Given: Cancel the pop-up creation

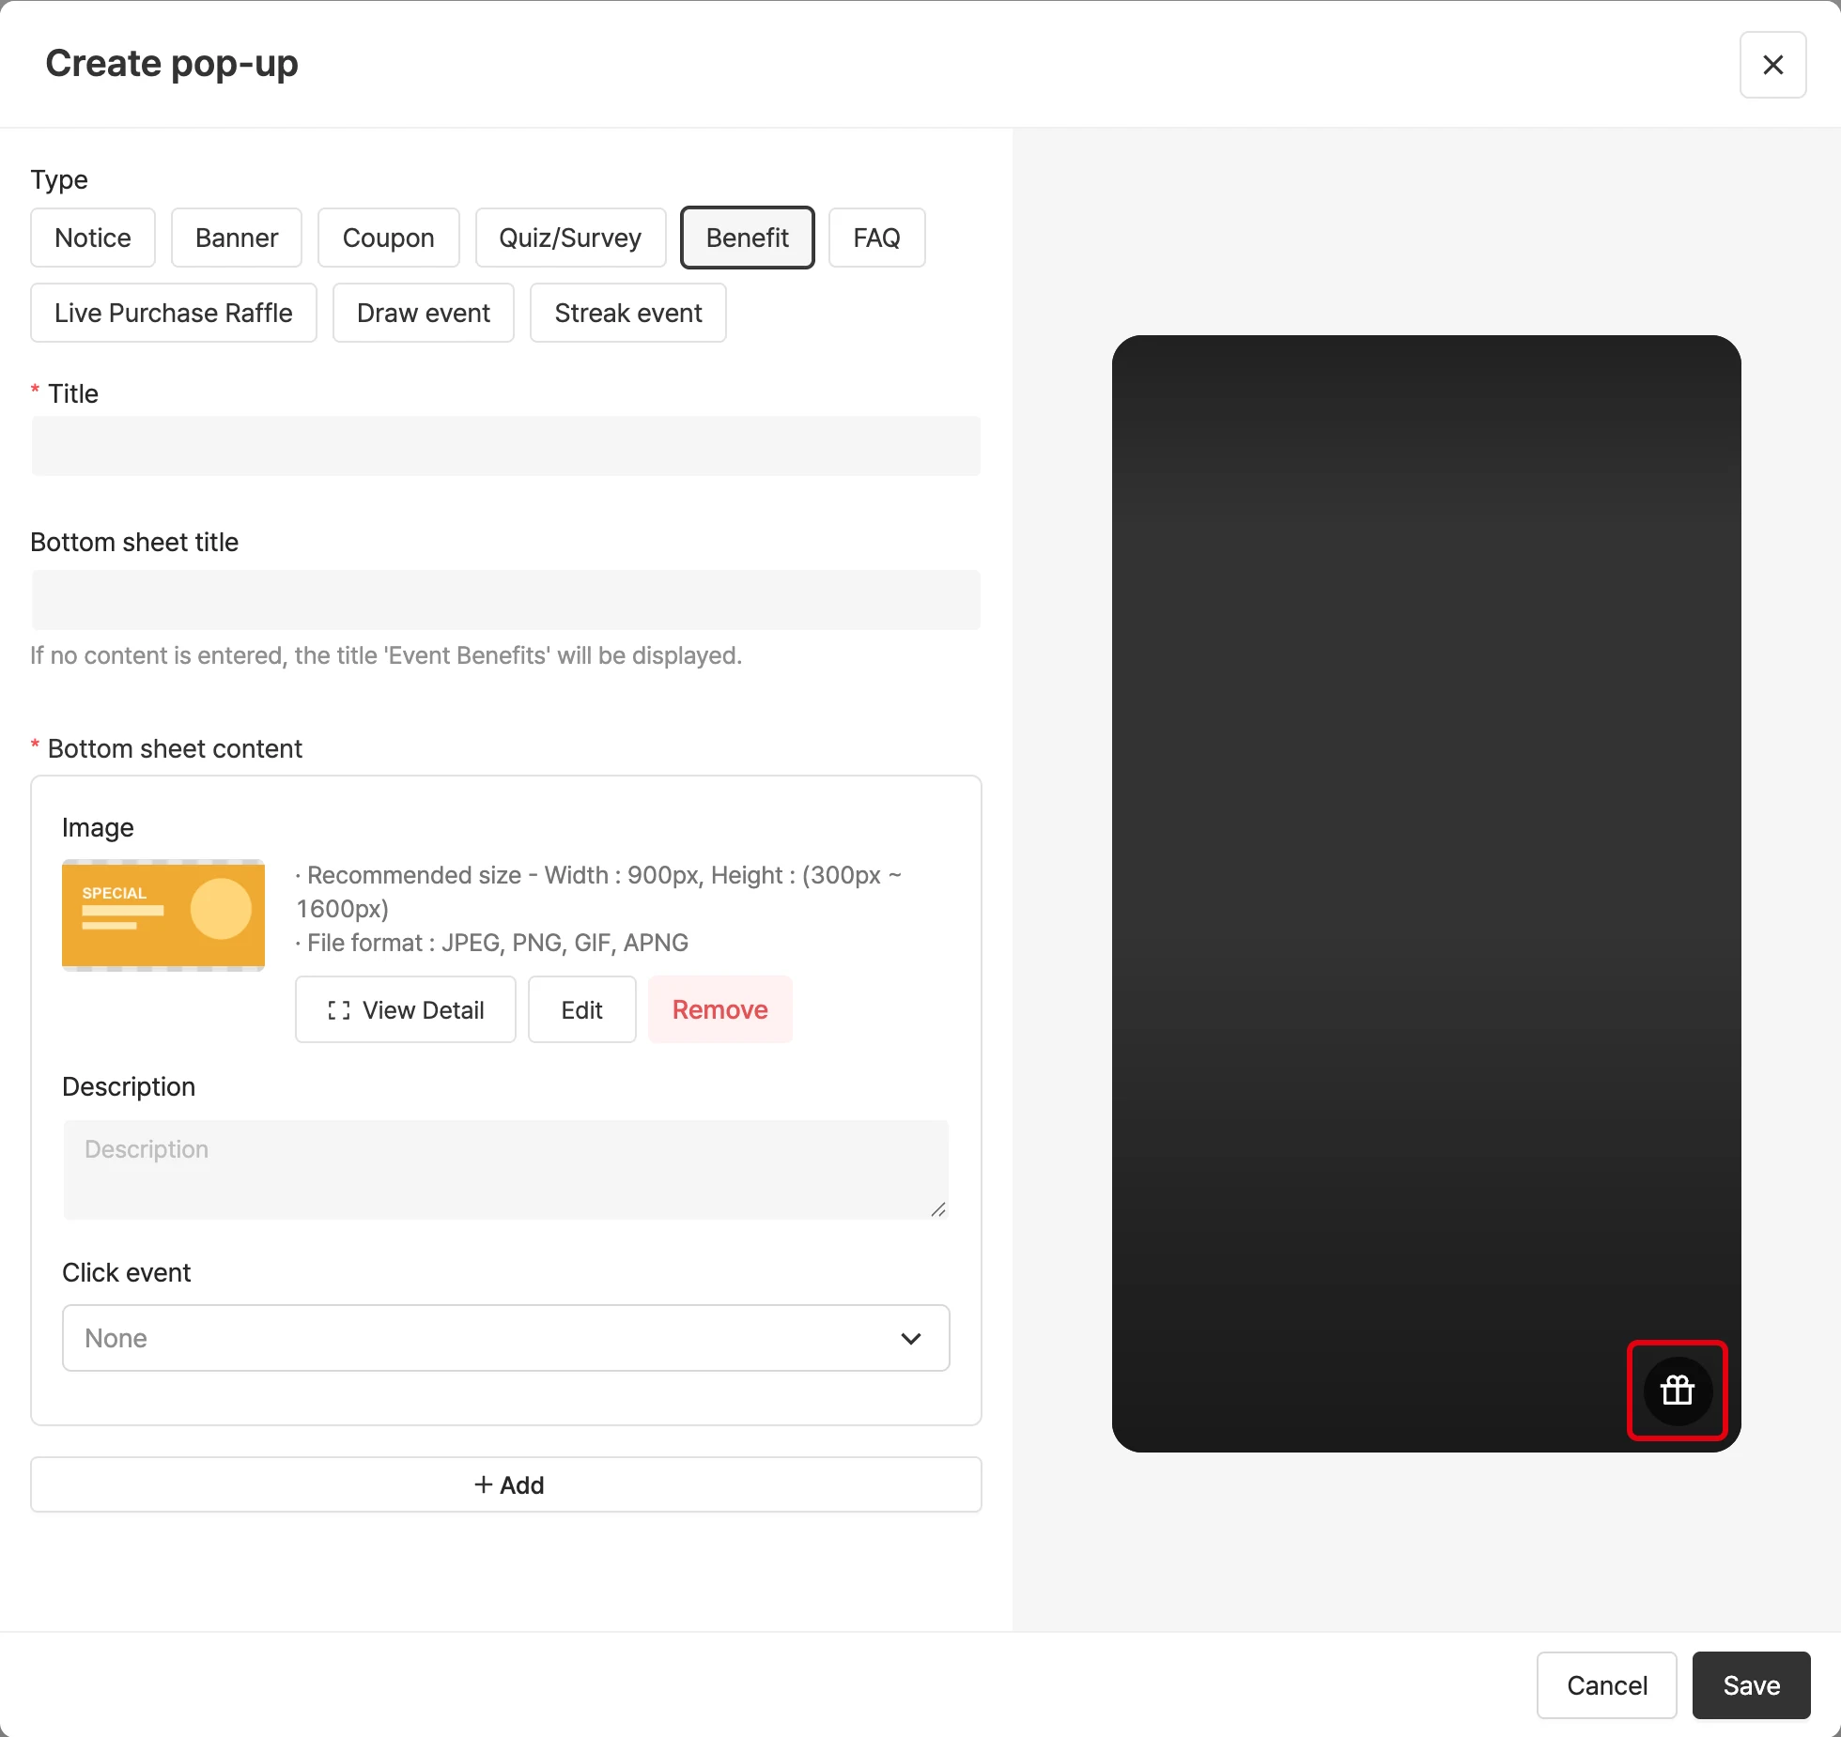Looking at the screenshot, I should [1607, 1685].
